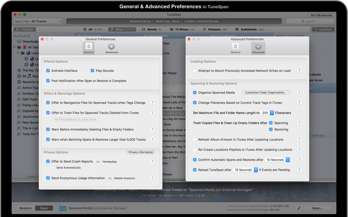Disable the Animate Interface checkbox
Screen dimensions: 348x217
(48, 71)
